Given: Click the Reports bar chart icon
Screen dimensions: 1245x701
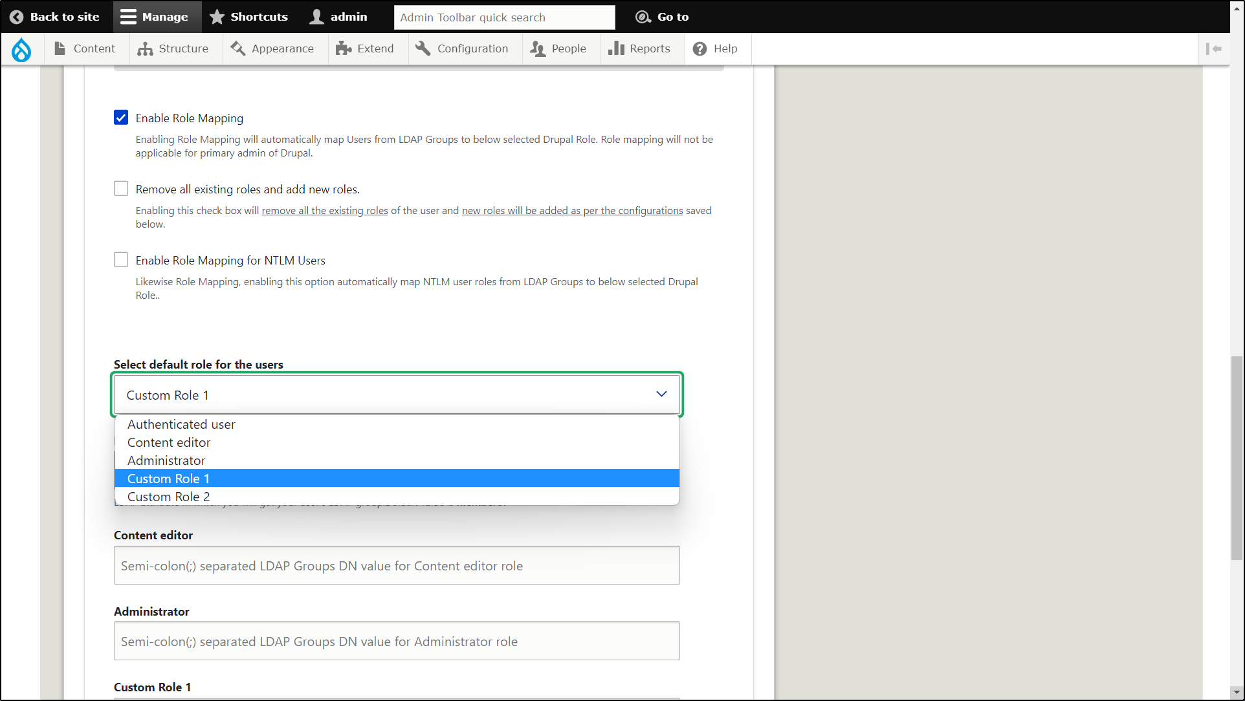Looking at the screenshot, I should pos(616,49).
